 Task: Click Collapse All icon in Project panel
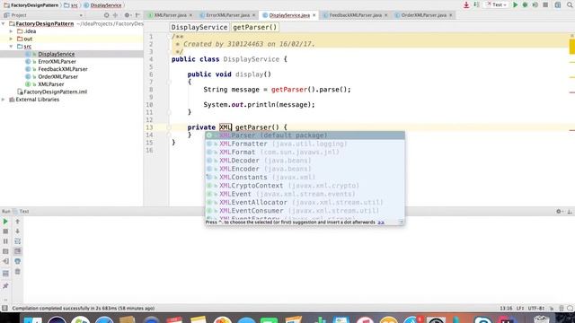point(115,15)
